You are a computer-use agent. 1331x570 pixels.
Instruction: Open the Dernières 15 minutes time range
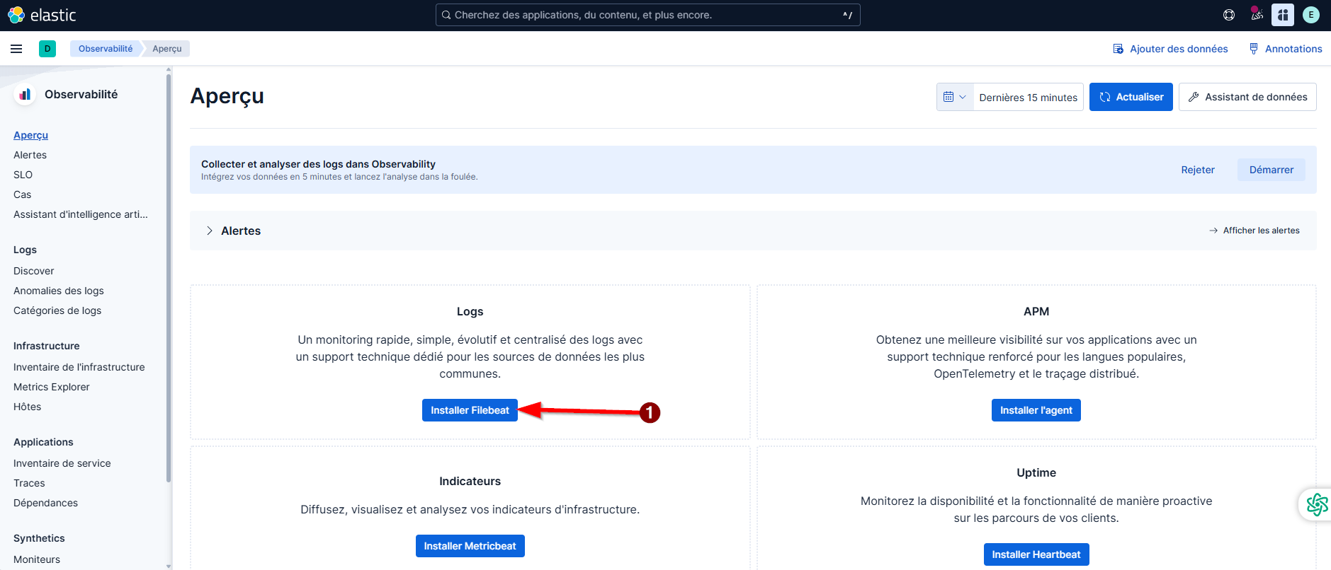coord(1028,98)
